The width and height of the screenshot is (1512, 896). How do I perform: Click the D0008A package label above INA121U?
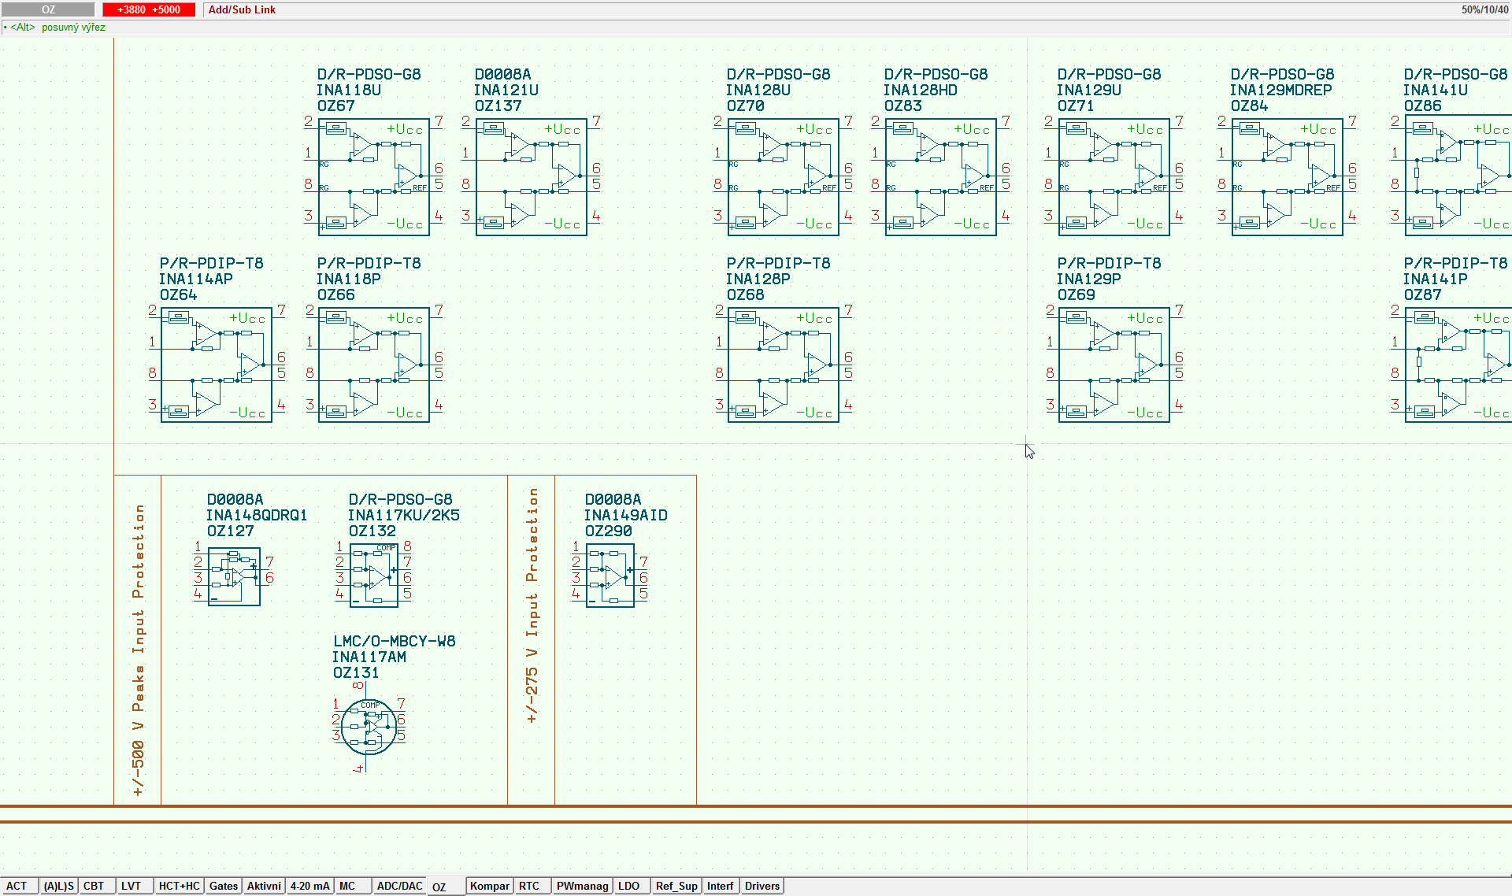pos(502,74)
